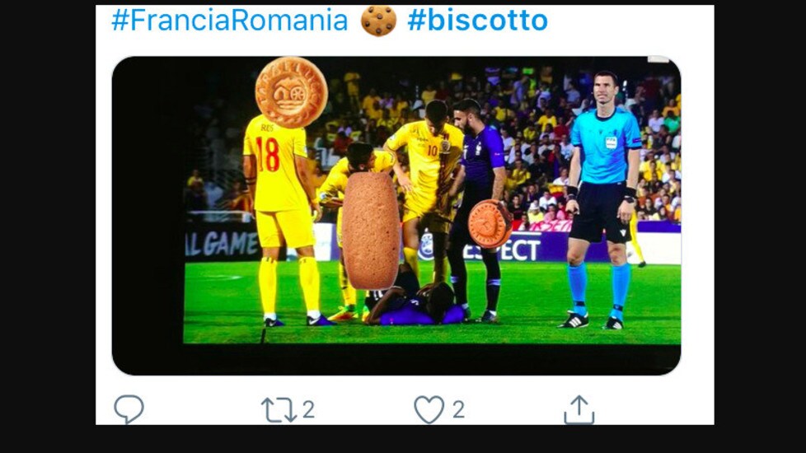This screenshot has width=806, height=453.
Task: View the retweet count beside arrows
Action: pyautogui.click(x=308, y=410)
